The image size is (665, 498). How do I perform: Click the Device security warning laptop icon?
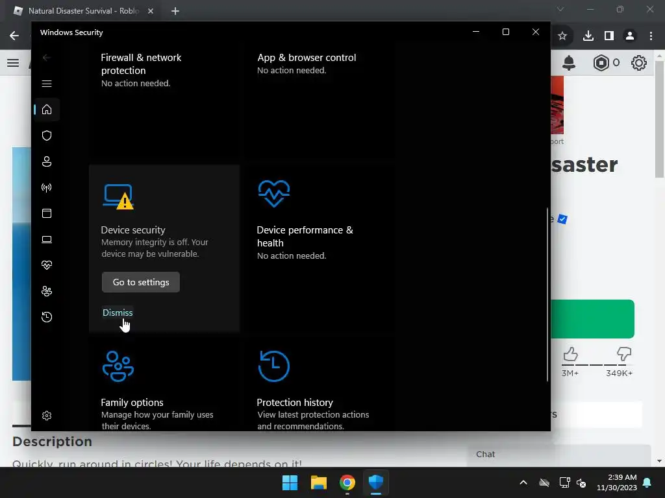(x=118, y=196)
